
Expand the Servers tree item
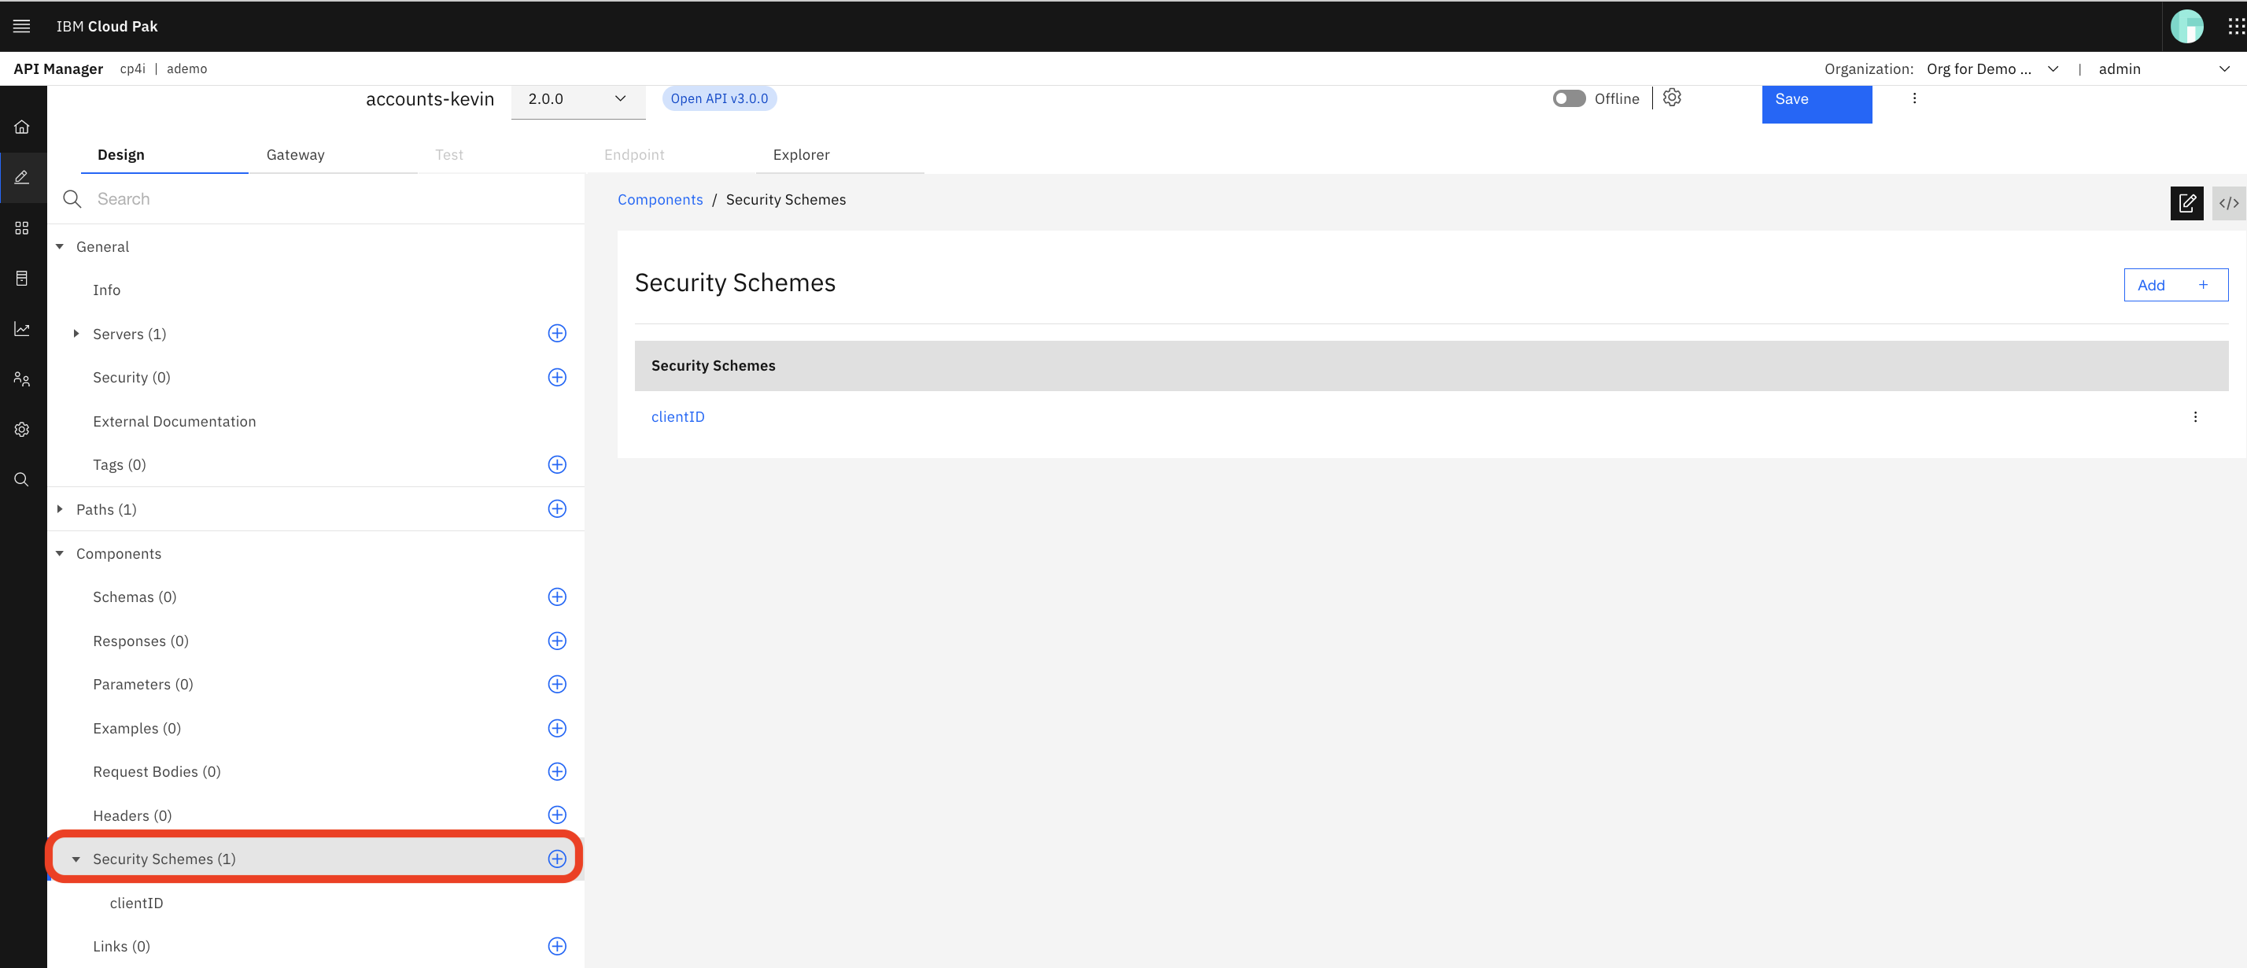[77, 334]
